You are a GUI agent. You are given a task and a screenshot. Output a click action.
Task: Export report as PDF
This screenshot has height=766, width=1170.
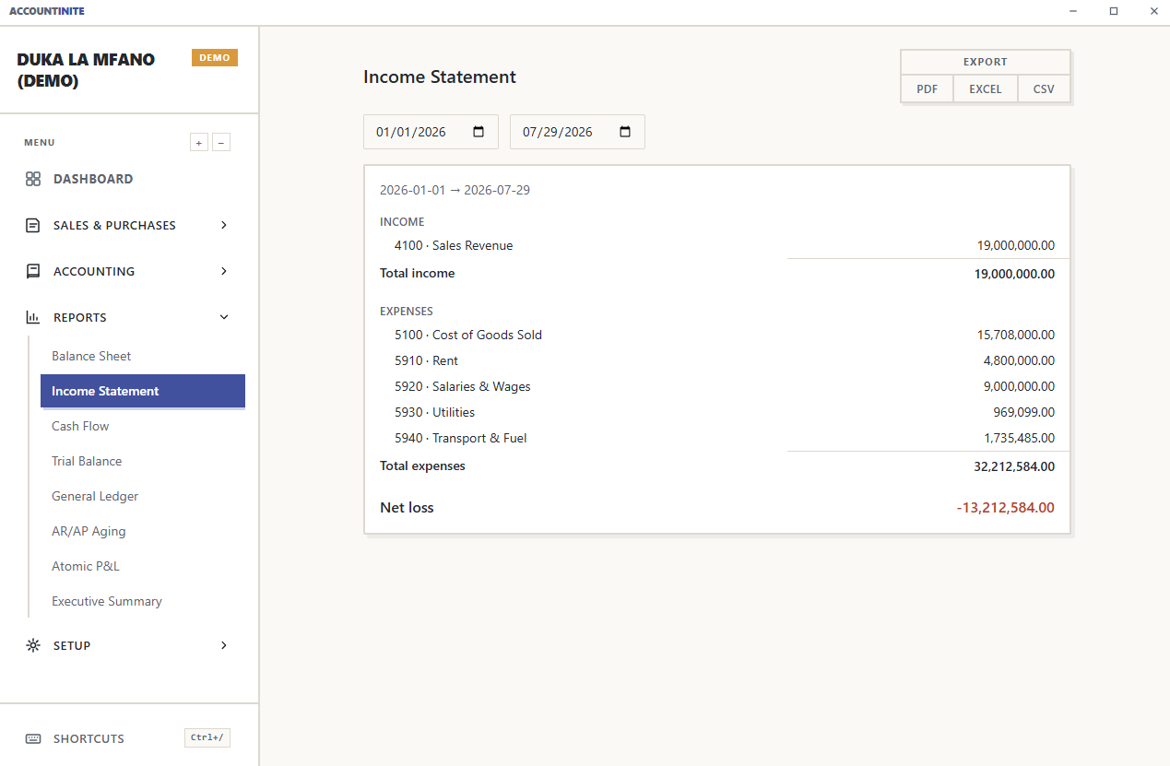click(x=928, y=89)
